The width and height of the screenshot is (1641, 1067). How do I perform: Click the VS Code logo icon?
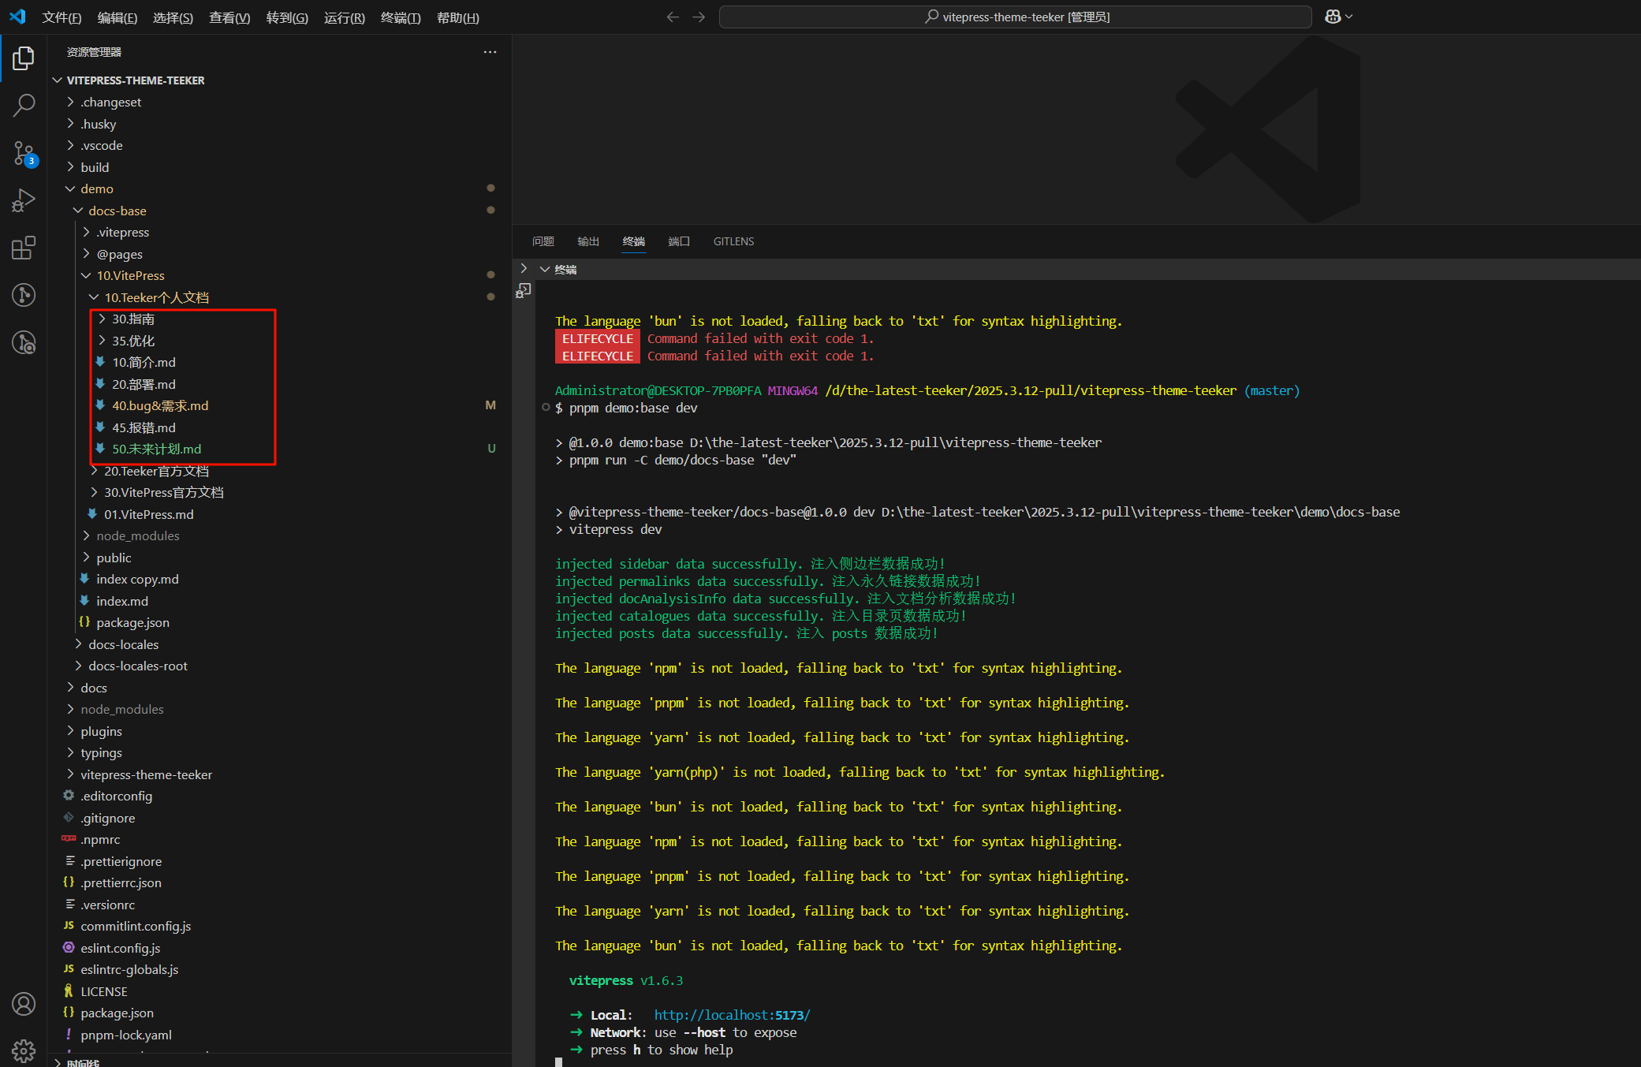tap(17, 17)
